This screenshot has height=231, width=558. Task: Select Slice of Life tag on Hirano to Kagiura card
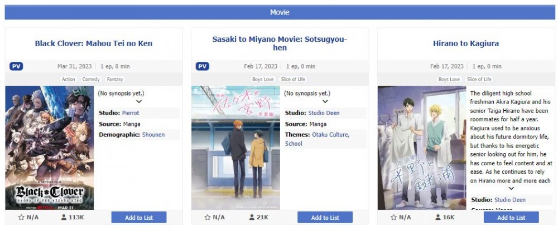coord(479,80)
